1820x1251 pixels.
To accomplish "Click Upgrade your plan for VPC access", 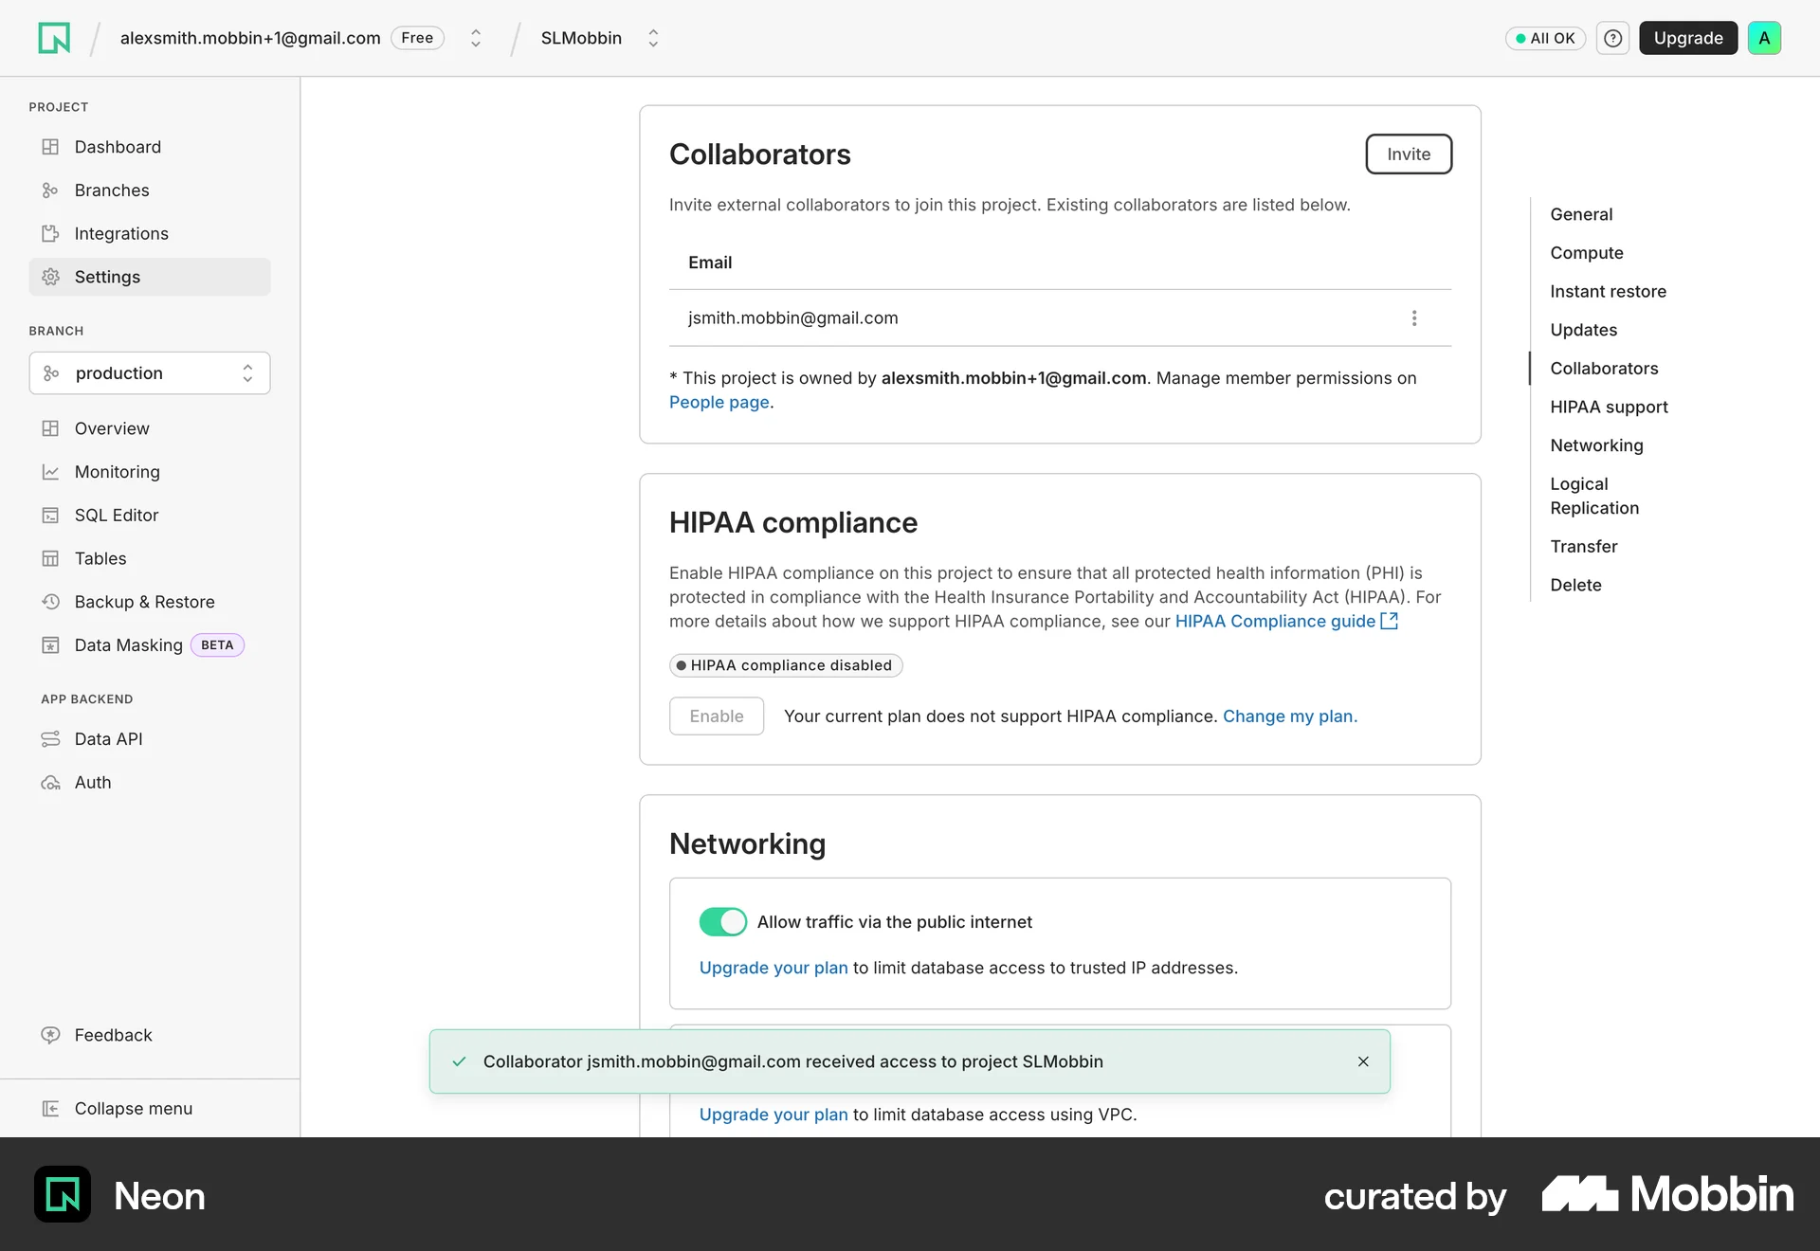I will pyautogui.click(x=773, y=1115).
